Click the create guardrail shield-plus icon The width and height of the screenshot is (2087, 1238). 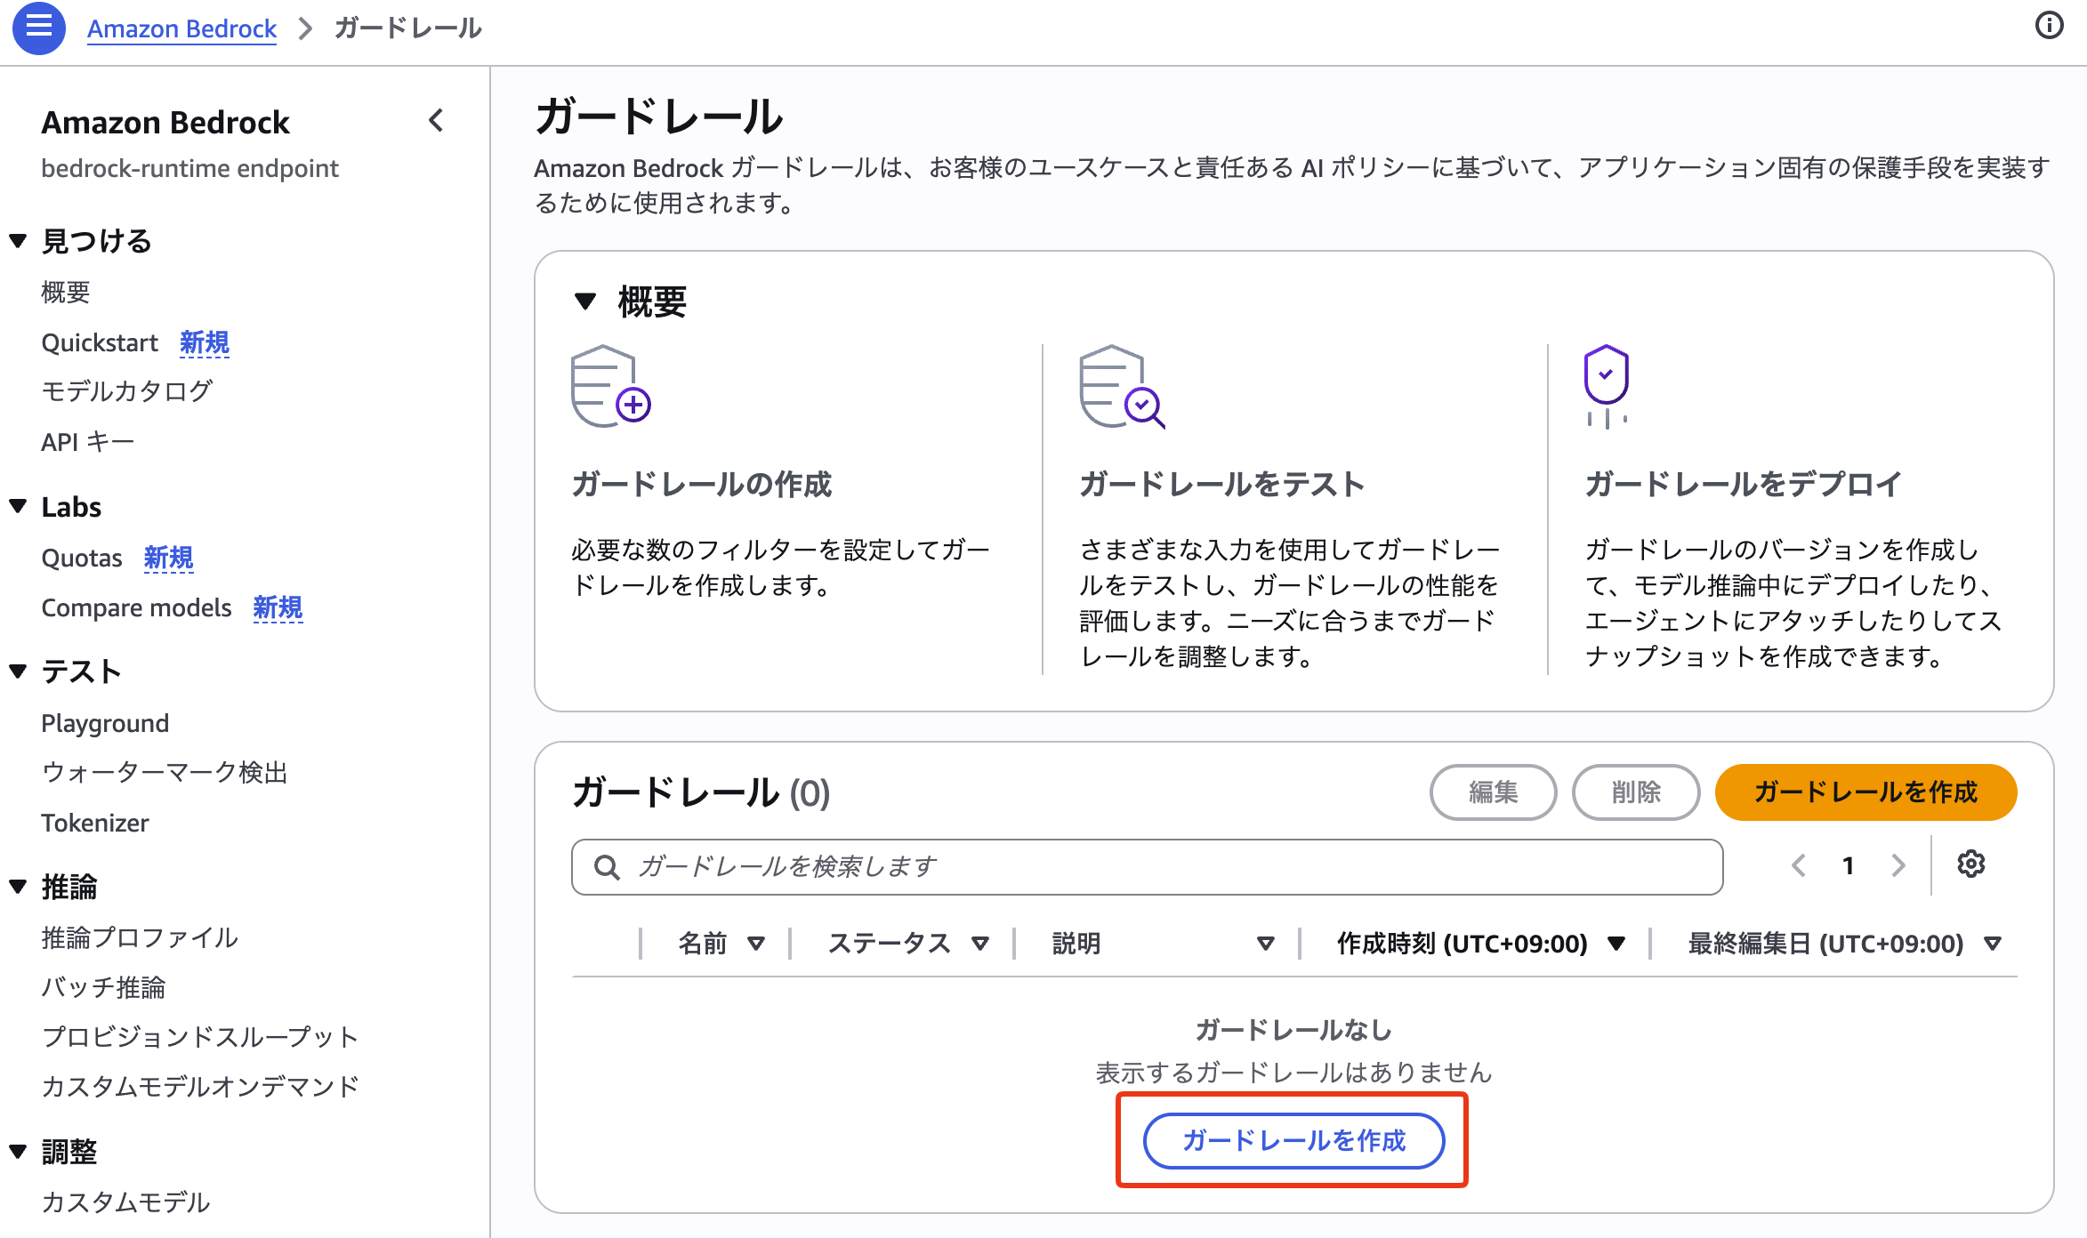[x=610, y=387]
